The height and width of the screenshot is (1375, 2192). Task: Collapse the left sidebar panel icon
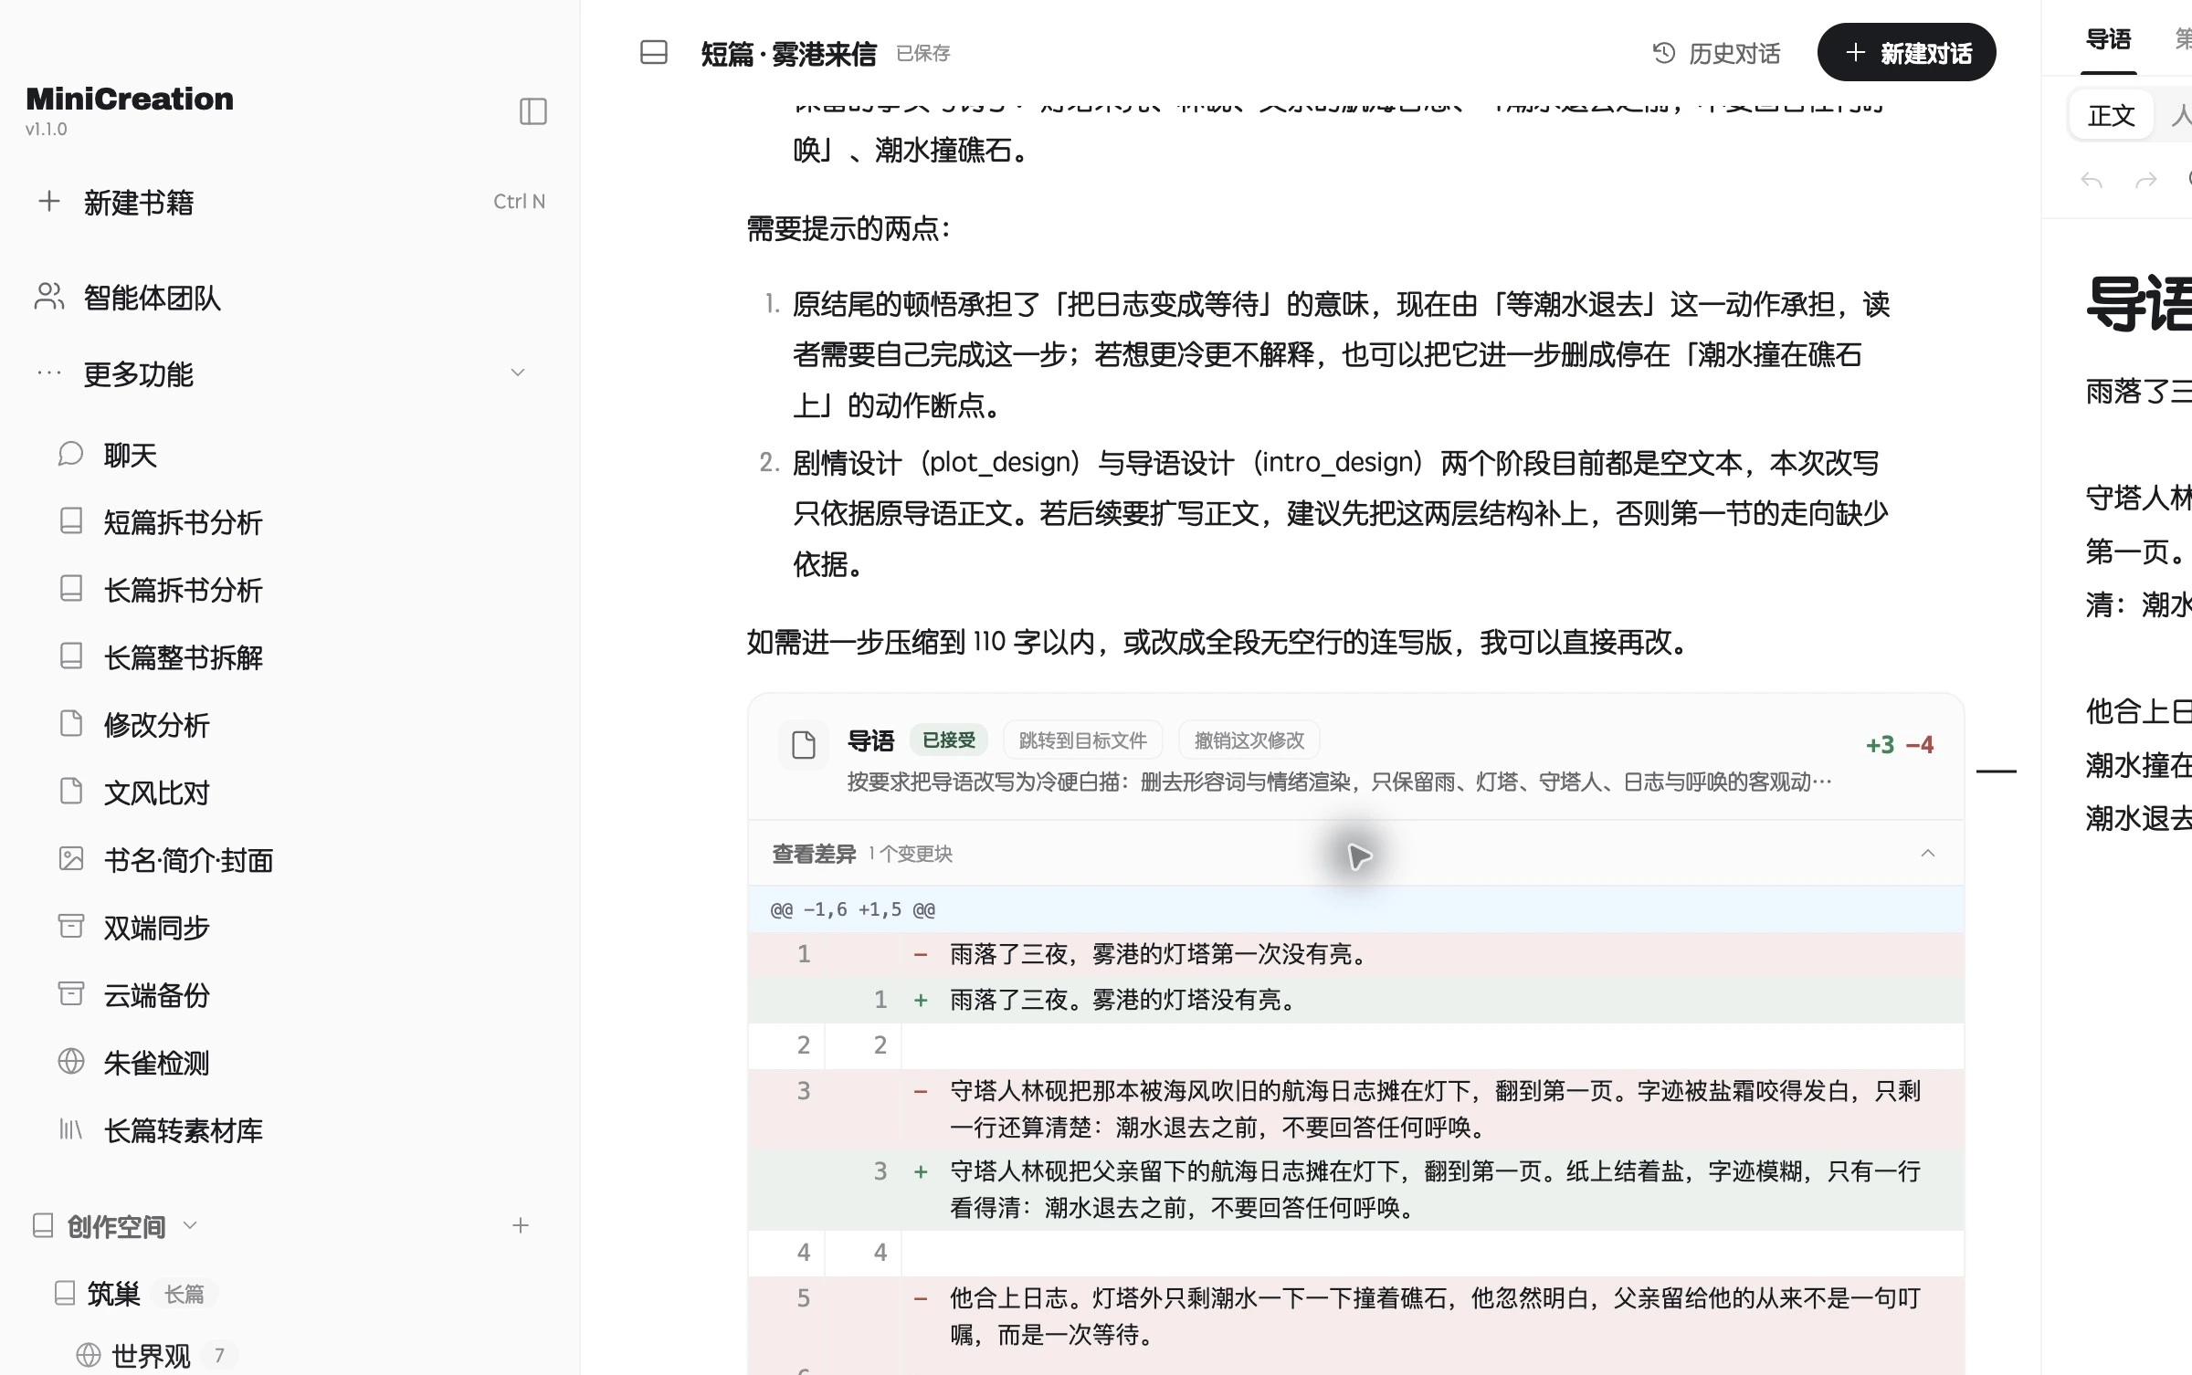532,111
